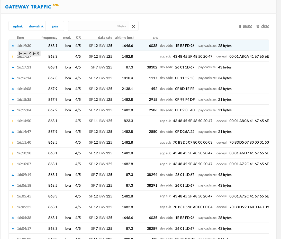Click app eui 70 B3 D5 9B A0 00 00 04
Viewport: 281px width, 239px height.
tap(193, 207)
